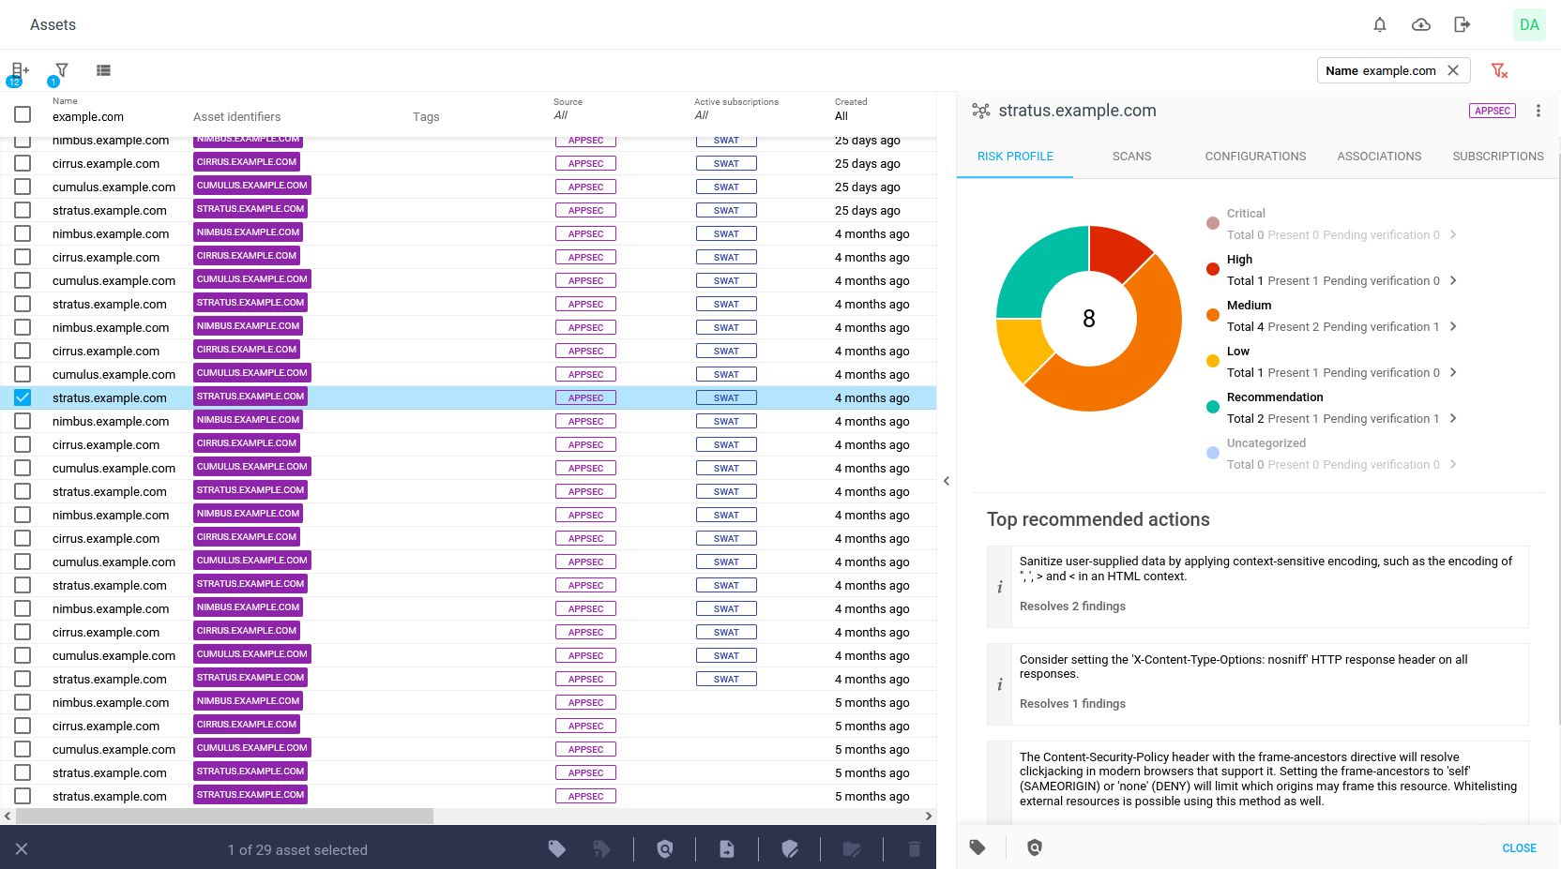Toggle the select-all checkbox in table header
The image size is (1561, 869).
coord(23,114)
